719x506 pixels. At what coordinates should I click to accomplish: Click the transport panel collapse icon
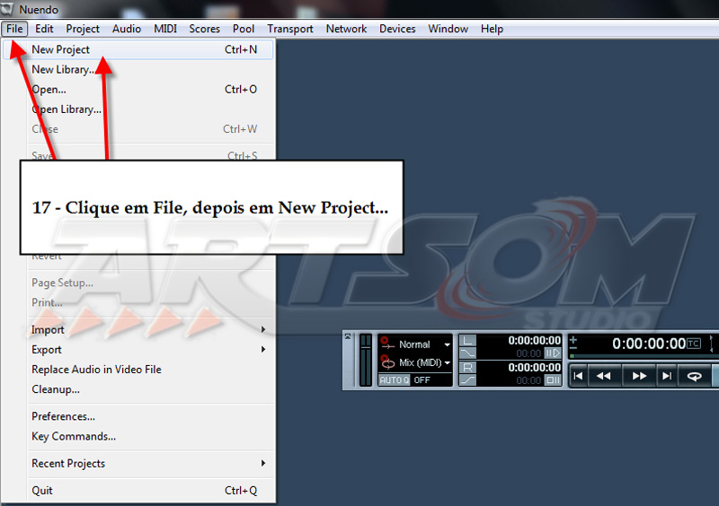tap(348, 336)
